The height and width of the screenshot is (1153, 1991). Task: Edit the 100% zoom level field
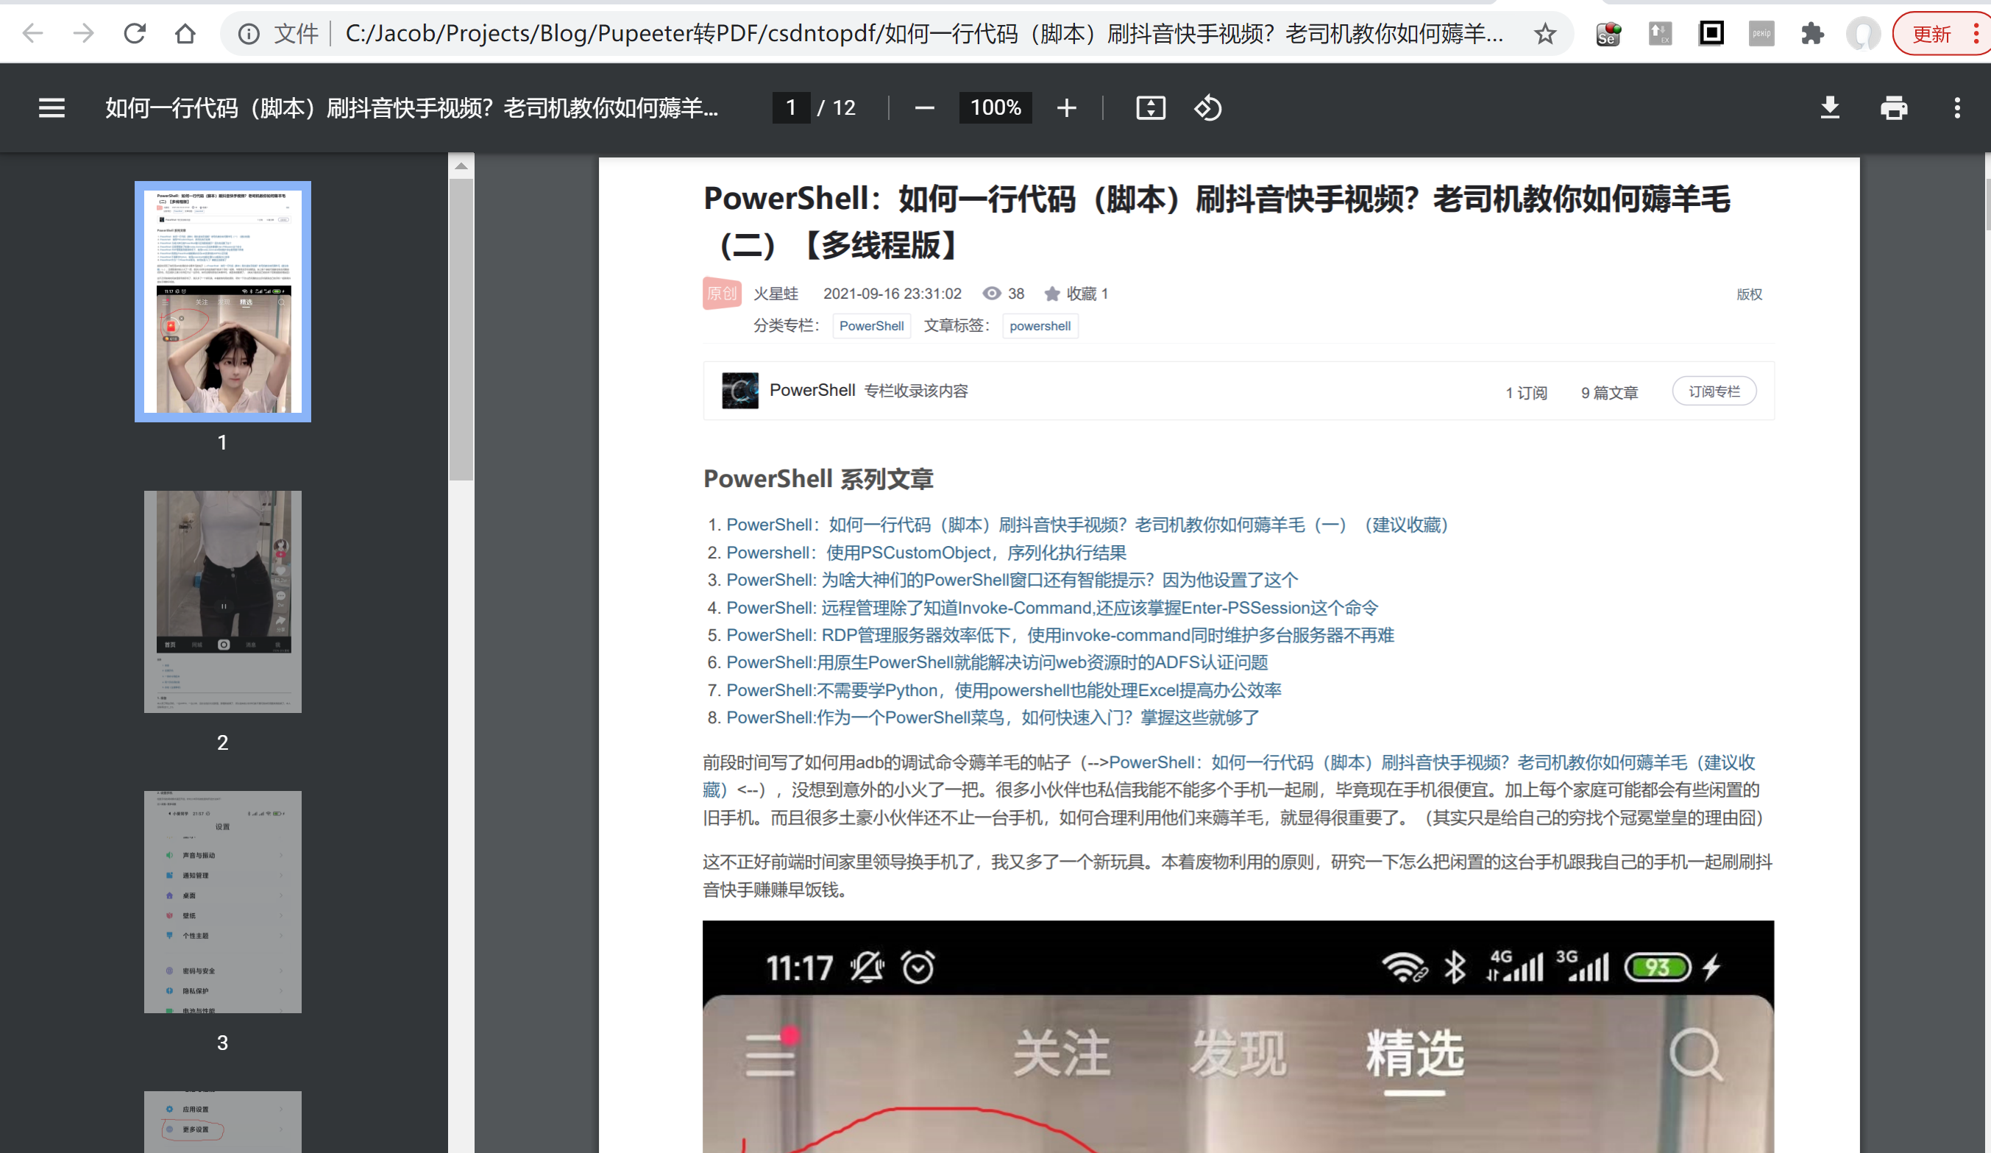pos(995,107)
